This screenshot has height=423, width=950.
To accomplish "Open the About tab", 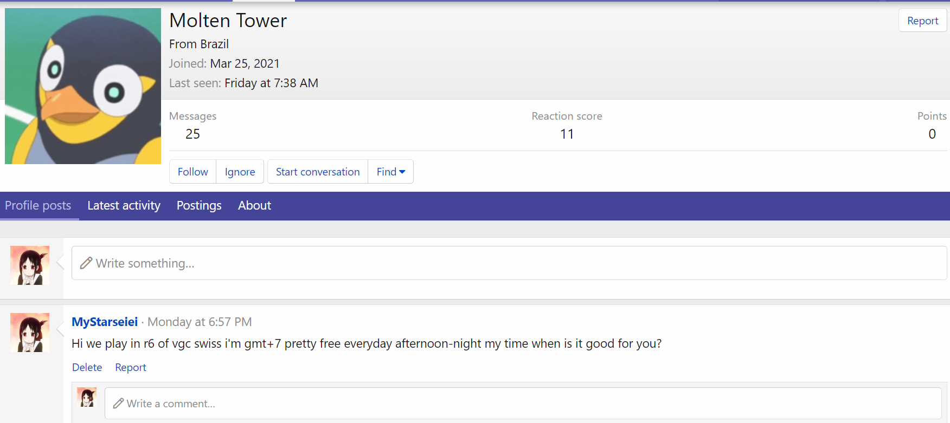I will [x=254, y=206].
